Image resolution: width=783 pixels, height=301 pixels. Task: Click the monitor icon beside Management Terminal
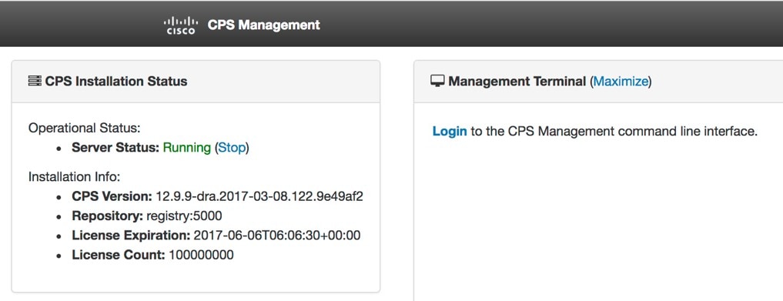pos(437,81)
